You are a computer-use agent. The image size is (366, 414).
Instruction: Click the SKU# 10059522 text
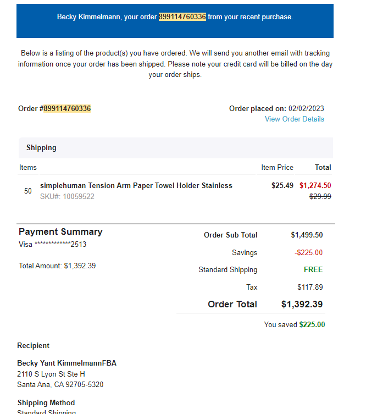pyautogui.click(x=67, y=196)
